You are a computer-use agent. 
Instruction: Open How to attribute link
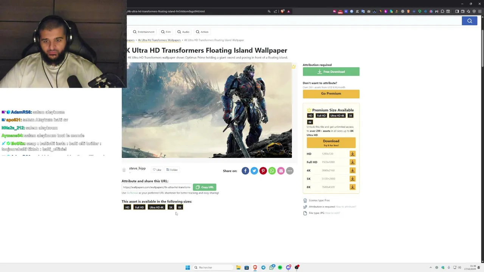[x=346, y=207]
